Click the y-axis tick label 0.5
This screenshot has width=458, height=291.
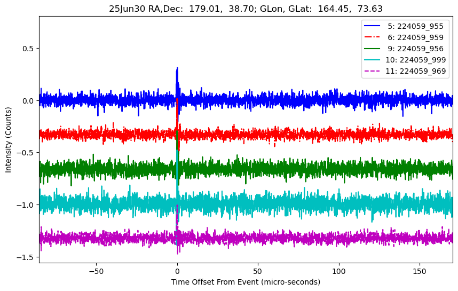pos(29,49)
